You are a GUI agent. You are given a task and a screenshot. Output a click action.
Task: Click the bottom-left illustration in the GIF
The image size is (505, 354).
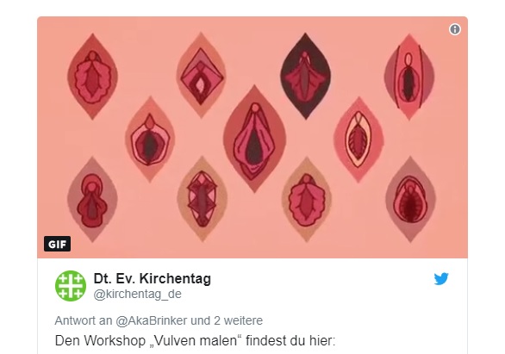tap(92, 200)
